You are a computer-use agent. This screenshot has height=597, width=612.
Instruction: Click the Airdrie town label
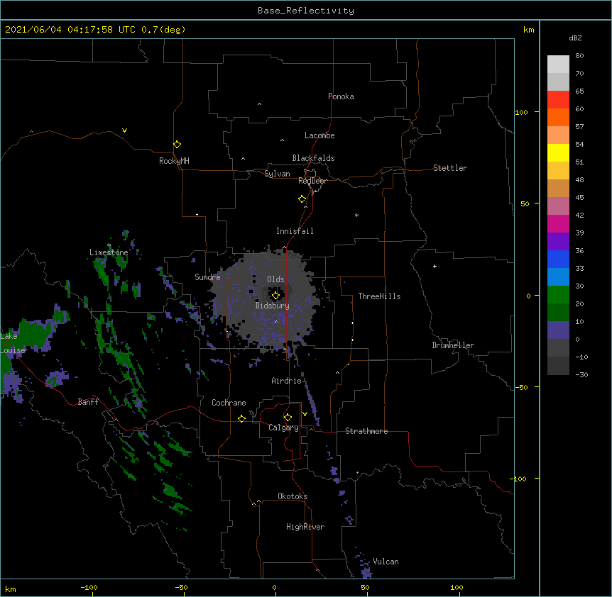coord(286,381)
